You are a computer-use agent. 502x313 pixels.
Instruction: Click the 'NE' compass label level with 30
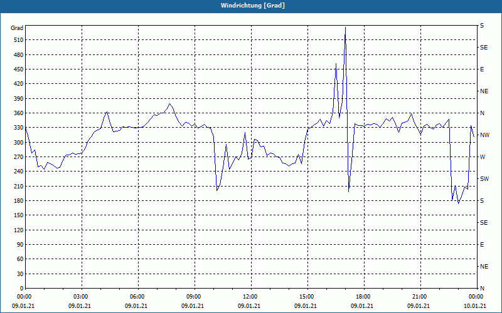coord(484,267)
